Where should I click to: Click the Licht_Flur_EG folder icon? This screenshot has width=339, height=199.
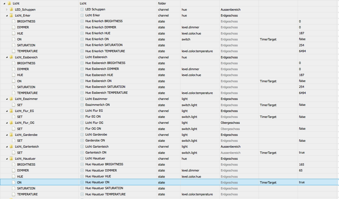(x=12, y=111)
